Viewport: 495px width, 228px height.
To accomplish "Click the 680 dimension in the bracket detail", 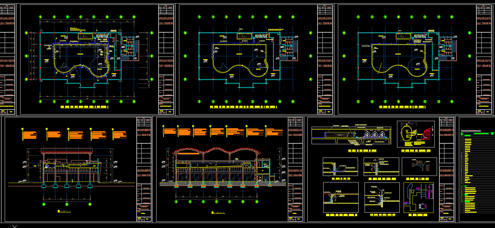I will coord(419,162).
